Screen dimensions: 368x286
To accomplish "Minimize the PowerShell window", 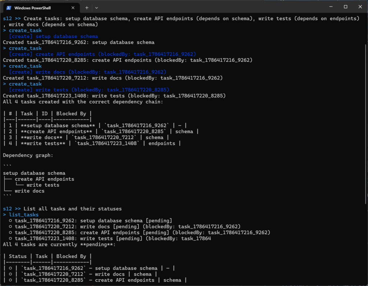I will [x=331, y=7].
